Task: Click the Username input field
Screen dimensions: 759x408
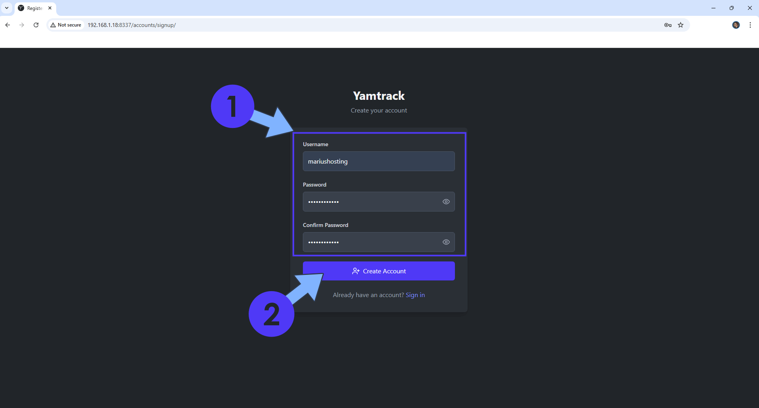Action: [379, 161]
